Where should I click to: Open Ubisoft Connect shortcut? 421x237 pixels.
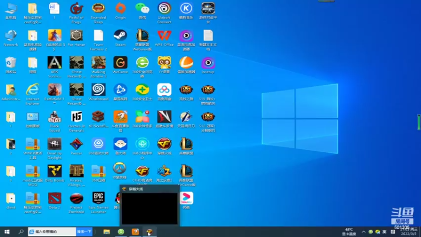click(x=164, y=13)
